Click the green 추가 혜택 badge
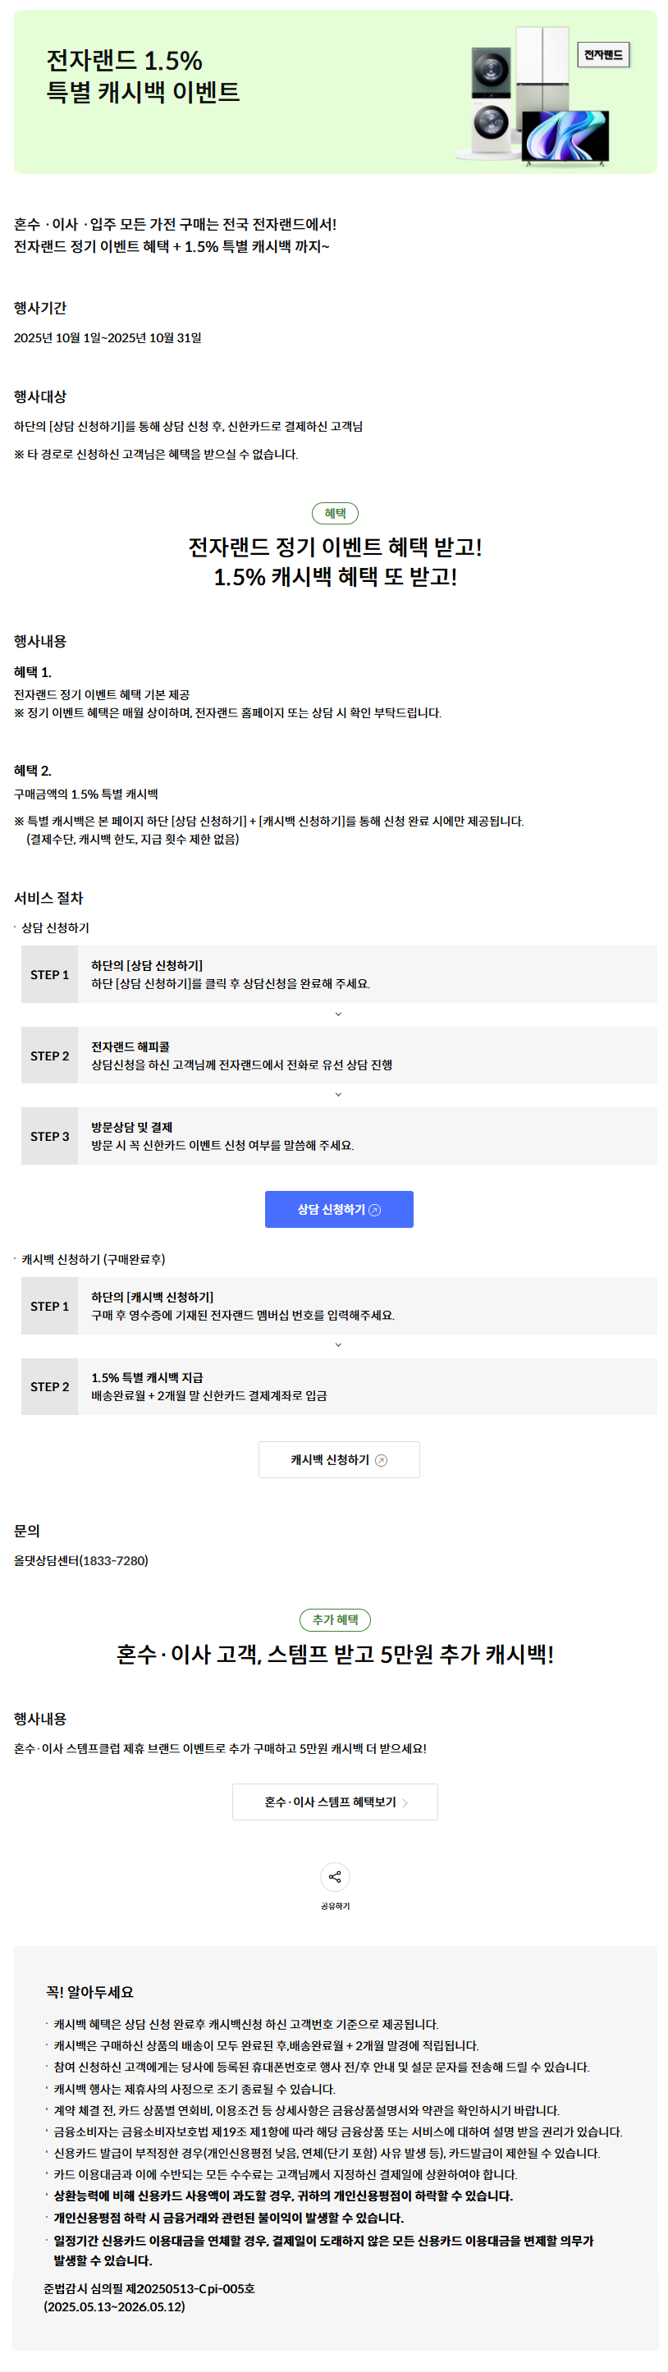The image size is (668, 2372). [335, 1619]
